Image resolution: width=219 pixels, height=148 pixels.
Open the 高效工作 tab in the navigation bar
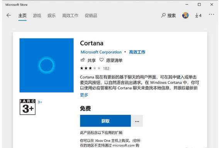[70, 15]
